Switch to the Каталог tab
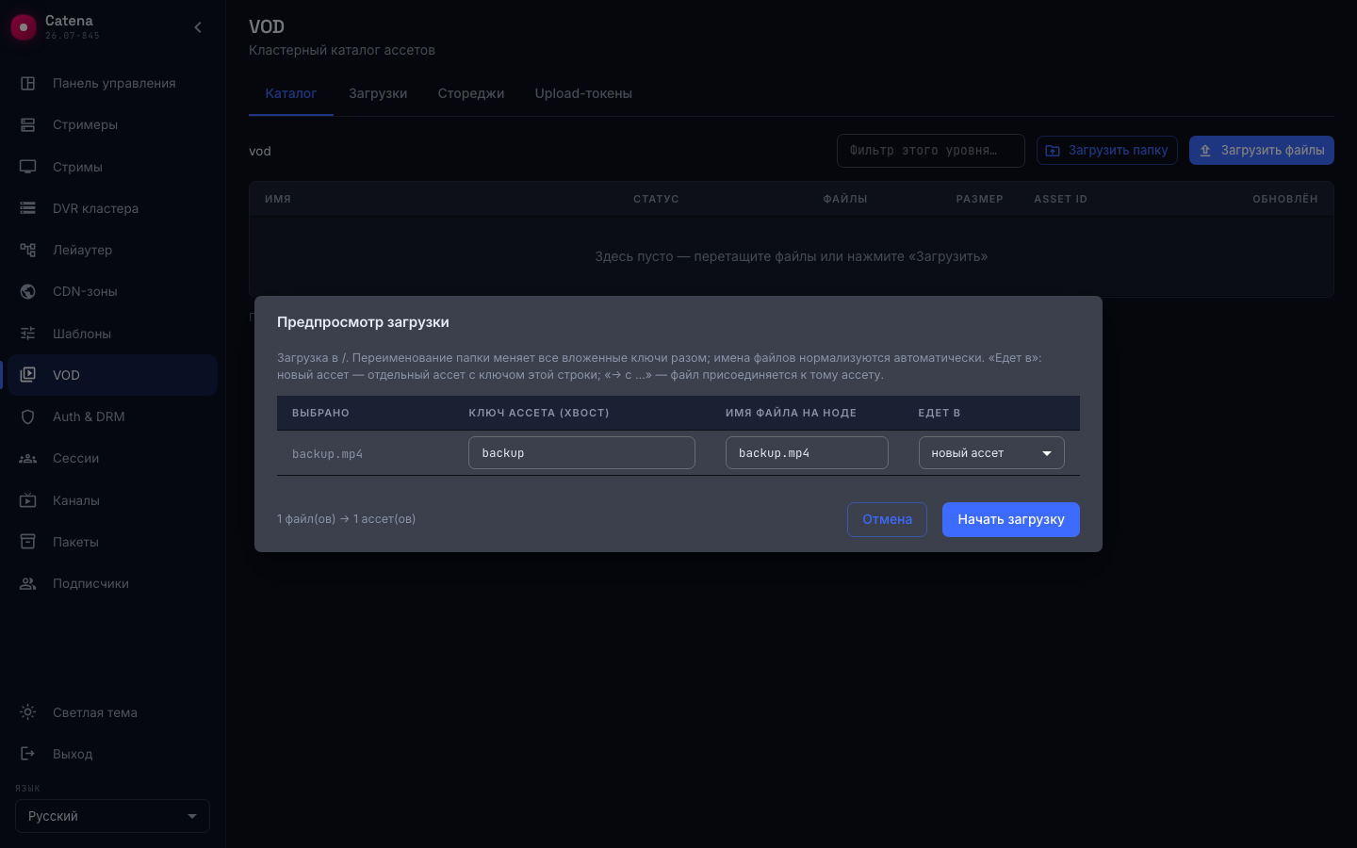Image resolution: width=1357 pixels, height=848 pixels. (x=291, y=93)
